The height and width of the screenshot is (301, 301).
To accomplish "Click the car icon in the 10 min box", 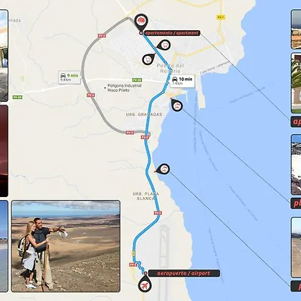I will [x=175, y=79].
